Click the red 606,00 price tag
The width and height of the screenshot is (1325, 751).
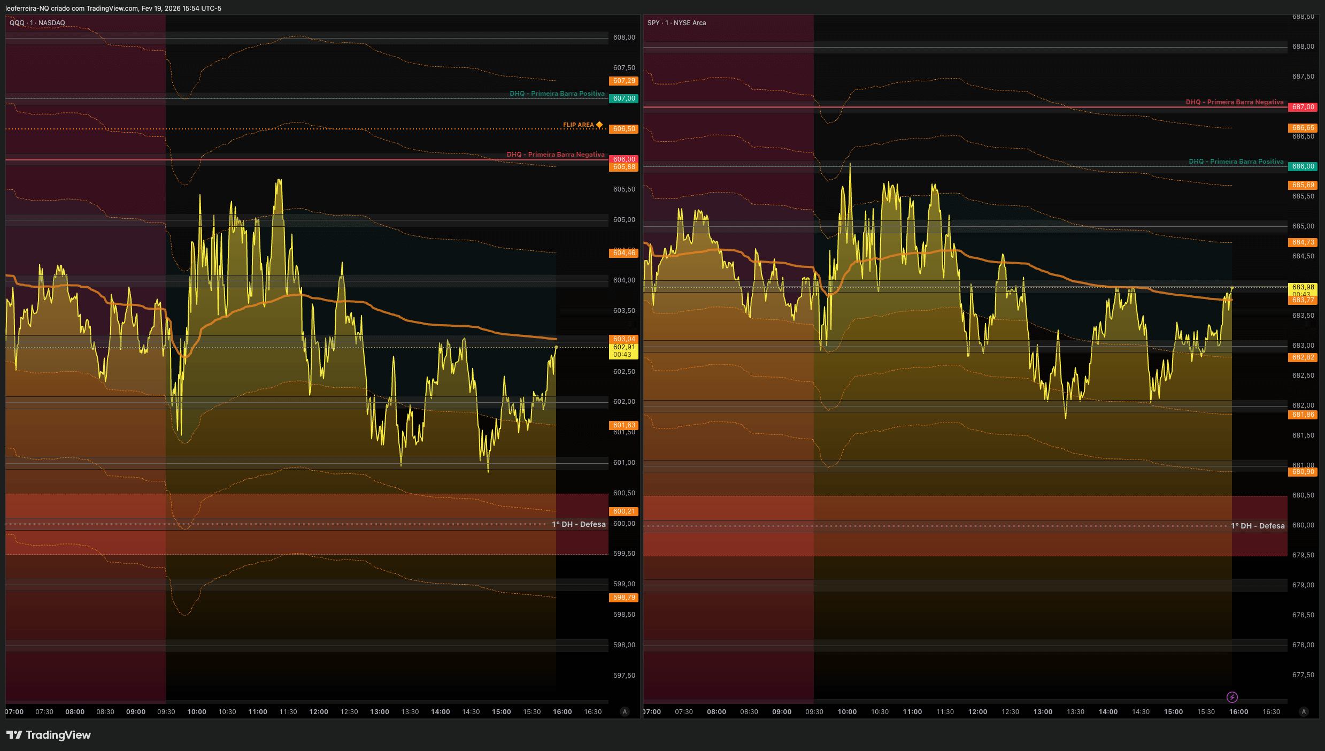[x=624, y=159]
